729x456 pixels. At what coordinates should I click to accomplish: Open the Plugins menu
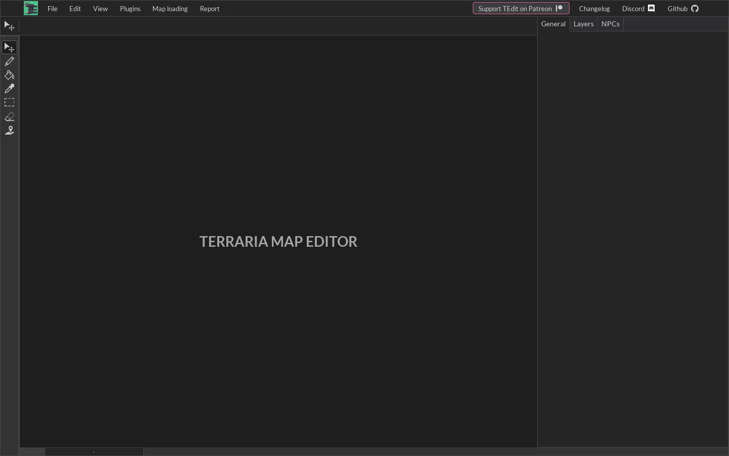tap(130, 9)
